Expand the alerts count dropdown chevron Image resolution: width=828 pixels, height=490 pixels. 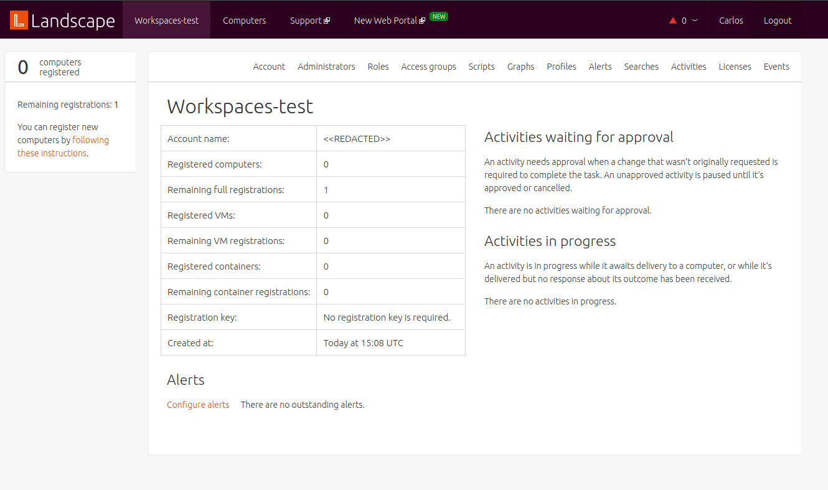point(695,21)
